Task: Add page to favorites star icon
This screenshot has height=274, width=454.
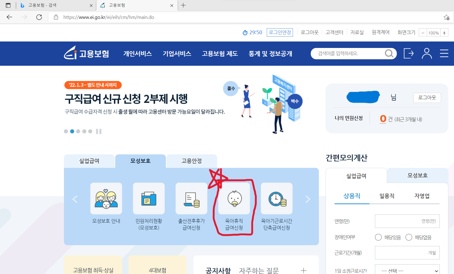Action: click(x=446, y=17)
